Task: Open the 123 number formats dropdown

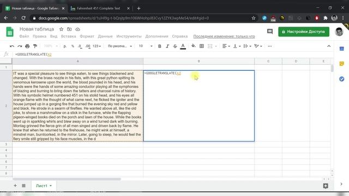Action: pyautogui.click(x=97, y=46)
